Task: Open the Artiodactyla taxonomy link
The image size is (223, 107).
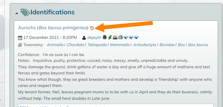Action: click(x=144, y=45)
